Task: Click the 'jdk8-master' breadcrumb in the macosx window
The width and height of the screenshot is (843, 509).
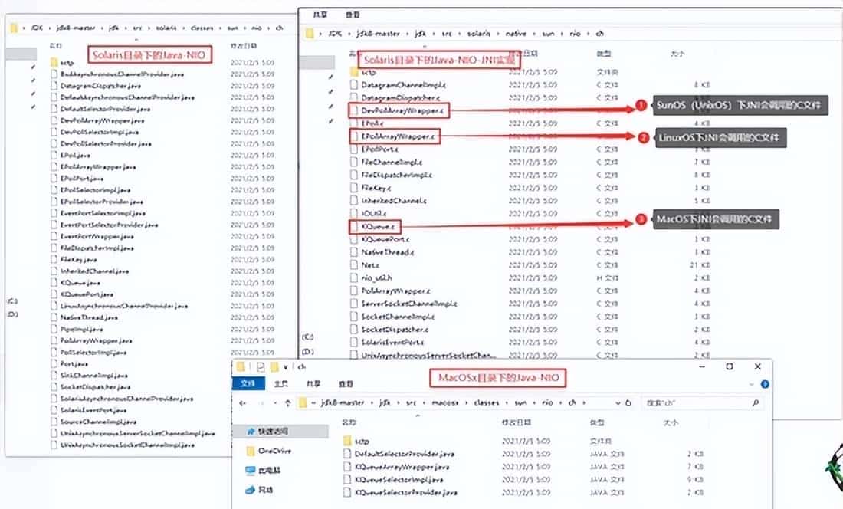Action: point(343,402)
